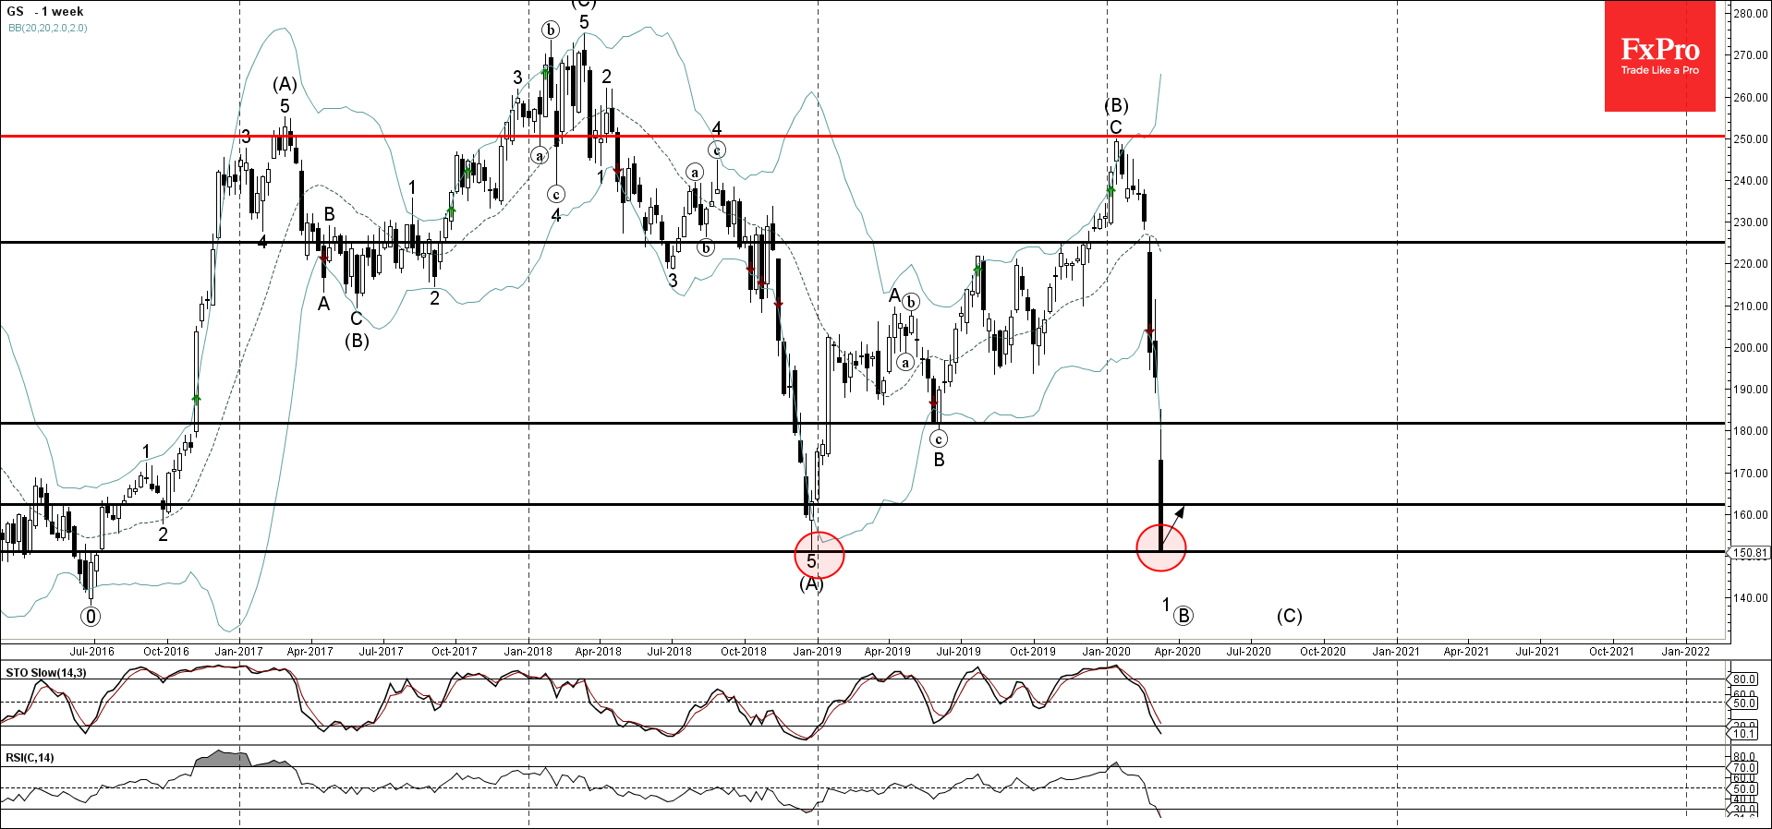Select the circled capital B wave label
Viewport: 1772px width, 829px height.
(x=1183, y=616)
